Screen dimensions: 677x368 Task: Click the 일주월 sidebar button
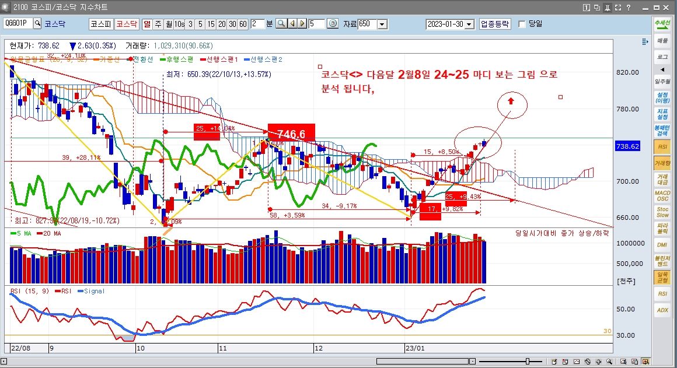click(x=662, y=82)
